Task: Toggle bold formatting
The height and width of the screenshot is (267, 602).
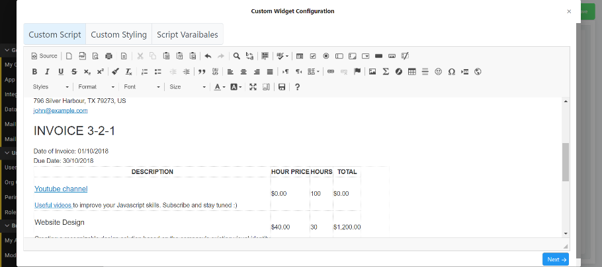Action: (35, 71)
